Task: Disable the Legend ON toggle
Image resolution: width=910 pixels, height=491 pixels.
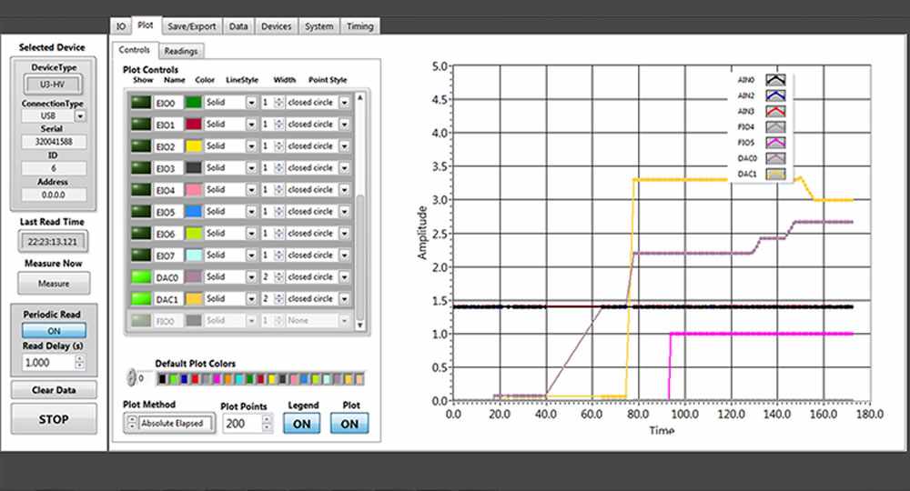Action: 301,423
